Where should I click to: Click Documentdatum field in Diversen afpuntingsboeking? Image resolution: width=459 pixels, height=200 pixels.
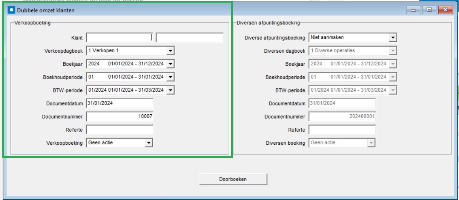click(342, 103)
